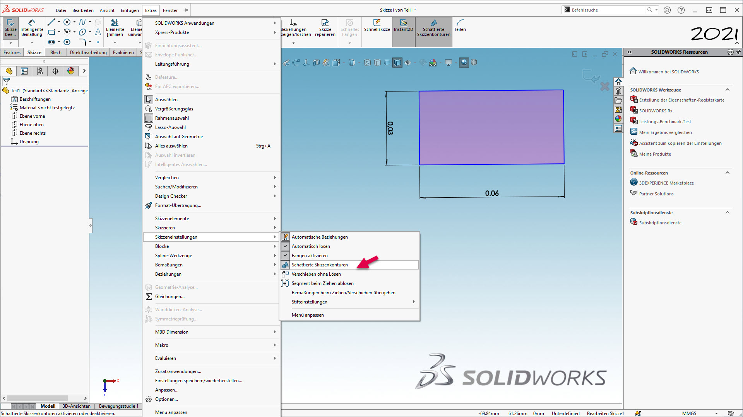Open the ConfigurationManager tab icon
This screenshot has width=743, height=417.
[x=40, y=71]
